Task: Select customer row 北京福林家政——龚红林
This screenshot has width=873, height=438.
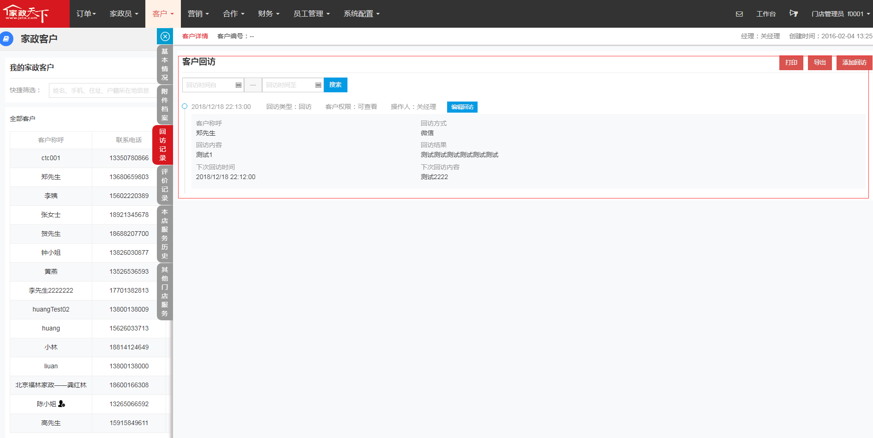Action: pyautogui.click(x=88, y=385)
